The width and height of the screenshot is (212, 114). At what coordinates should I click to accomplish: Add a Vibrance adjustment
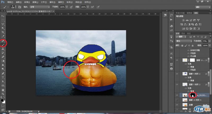pyautogui.click(x=198, y=20)
